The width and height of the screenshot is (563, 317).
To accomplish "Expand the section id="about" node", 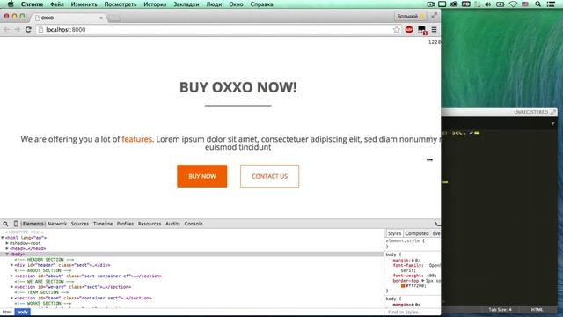I will point(11,276).
